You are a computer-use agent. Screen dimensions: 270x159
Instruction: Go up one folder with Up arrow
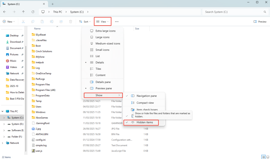pos(23,12)
